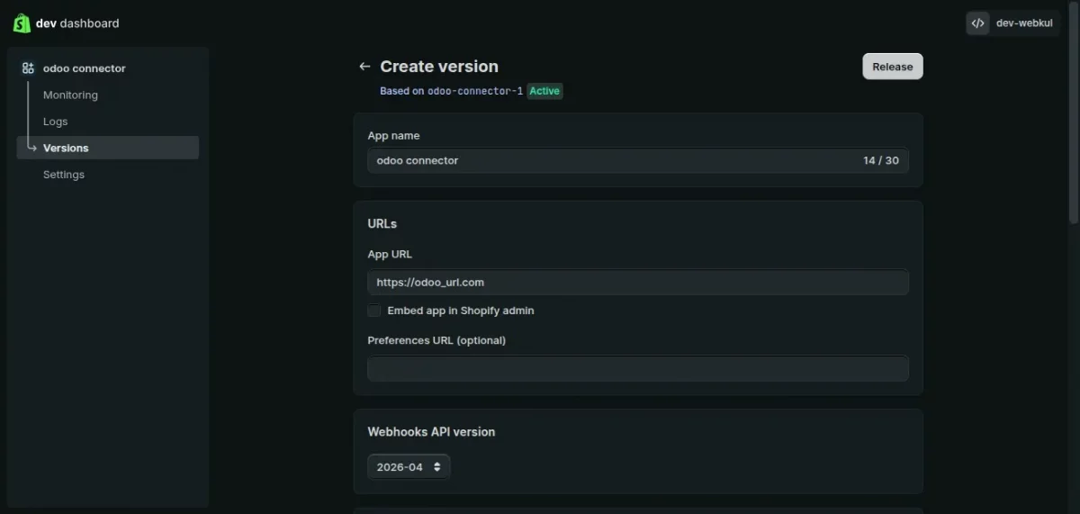This screenshot has height=514, width=1080.
Task: Click the Release button
Action: point(893,67)
